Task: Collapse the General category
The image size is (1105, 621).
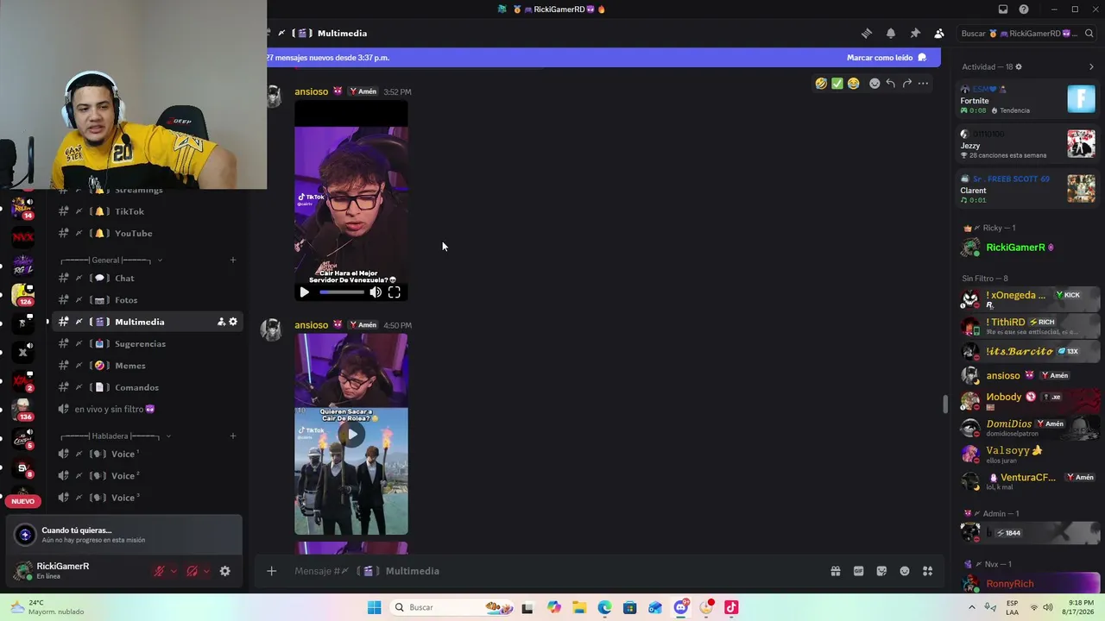Action: pos(111,260)
